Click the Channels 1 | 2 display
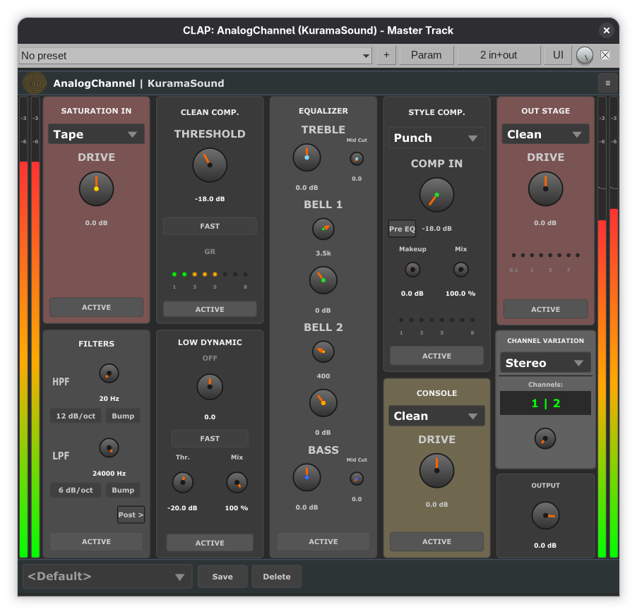This screenshot has width=637, height=614. tap(545, 403)
